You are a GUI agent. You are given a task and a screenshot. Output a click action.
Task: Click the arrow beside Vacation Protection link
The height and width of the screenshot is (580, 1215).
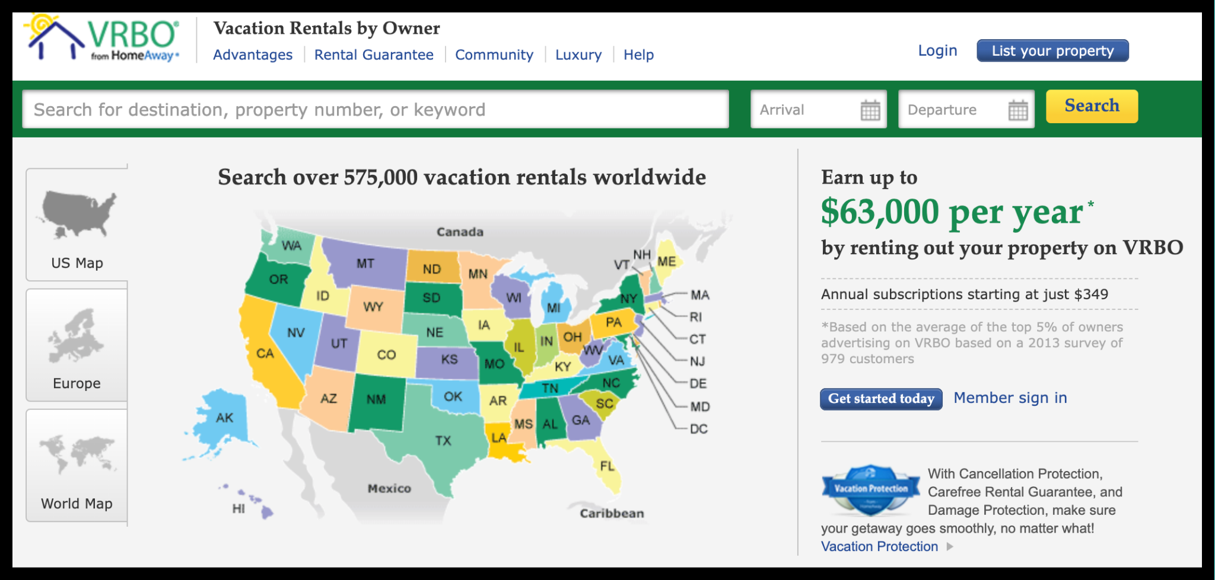[950, 547]
